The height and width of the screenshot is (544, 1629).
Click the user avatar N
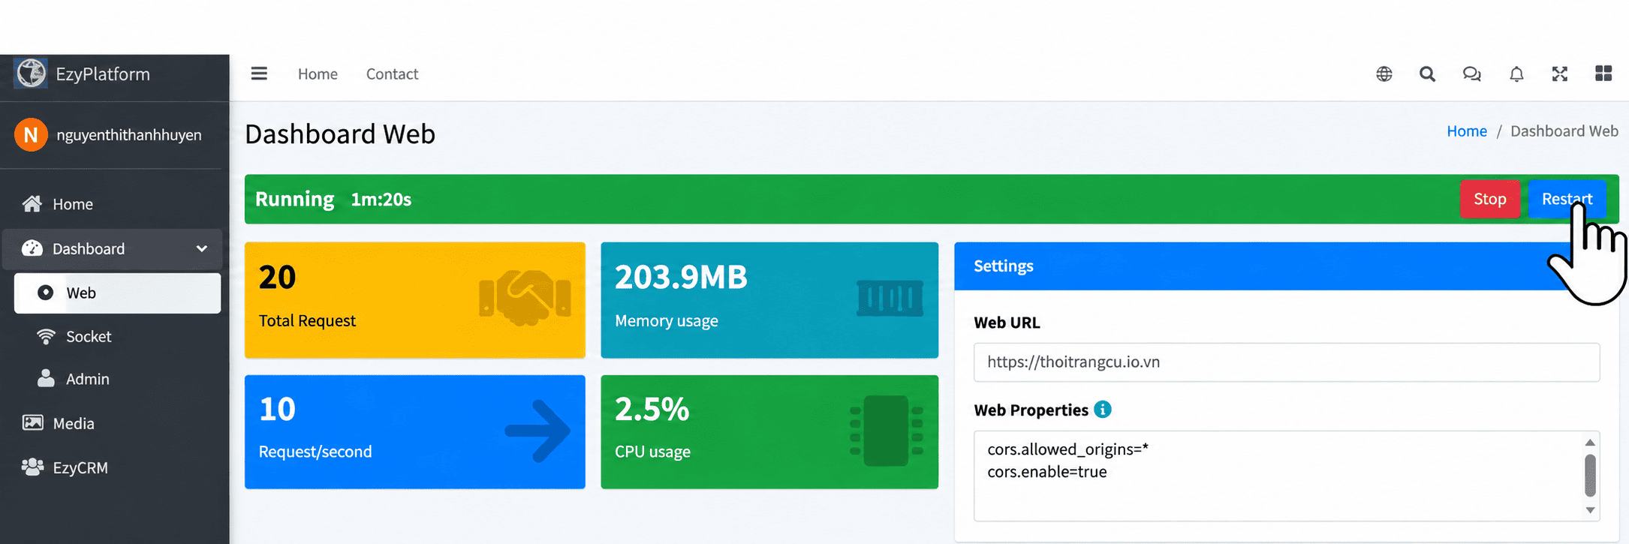pos(31,135)
